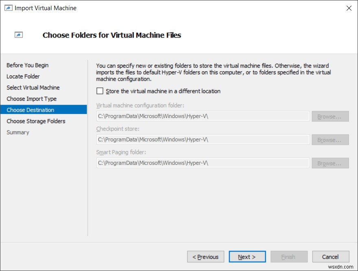Browse for a Smart Paging folder
Viewport: 358px width, 271px height.
330,163
